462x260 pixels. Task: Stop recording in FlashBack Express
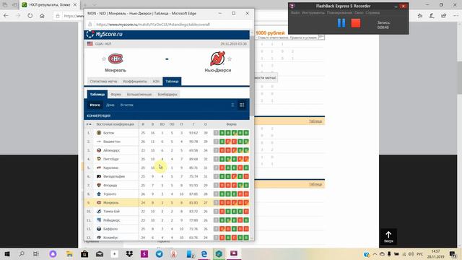356,23
